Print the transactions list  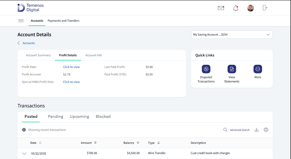266,130
